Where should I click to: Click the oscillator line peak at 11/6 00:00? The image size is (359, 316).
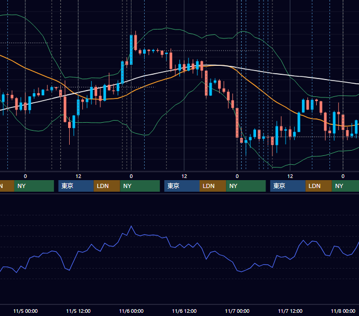[131, 226]
